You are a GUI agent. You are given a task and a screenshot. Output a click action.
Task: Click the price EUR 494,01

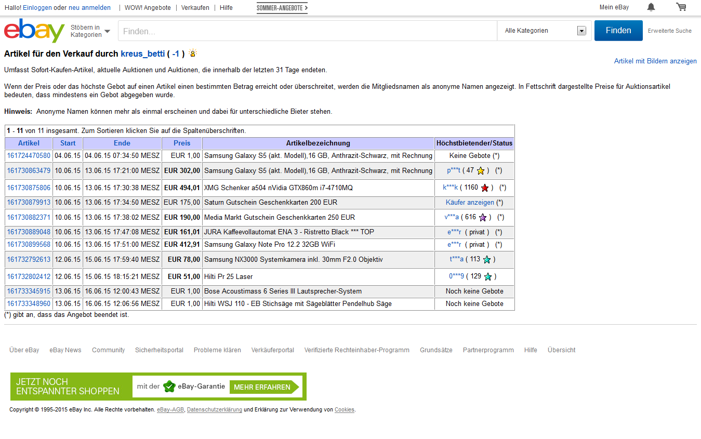pos(182,188)
